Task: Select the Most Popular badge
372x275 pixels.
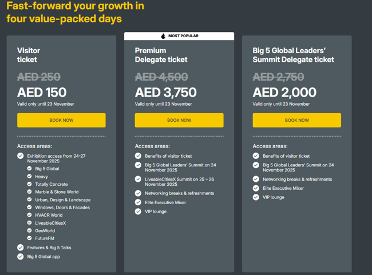Action: click(x=179, y=36)
